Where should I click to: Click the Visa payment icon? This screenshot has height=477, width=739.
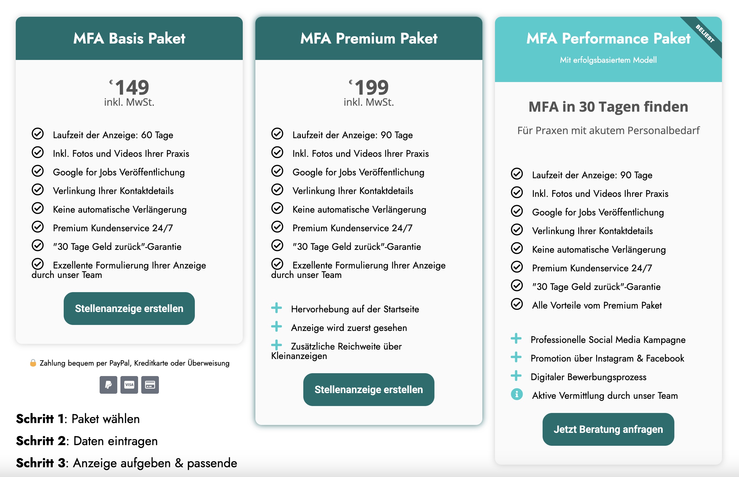coord(129,385)
